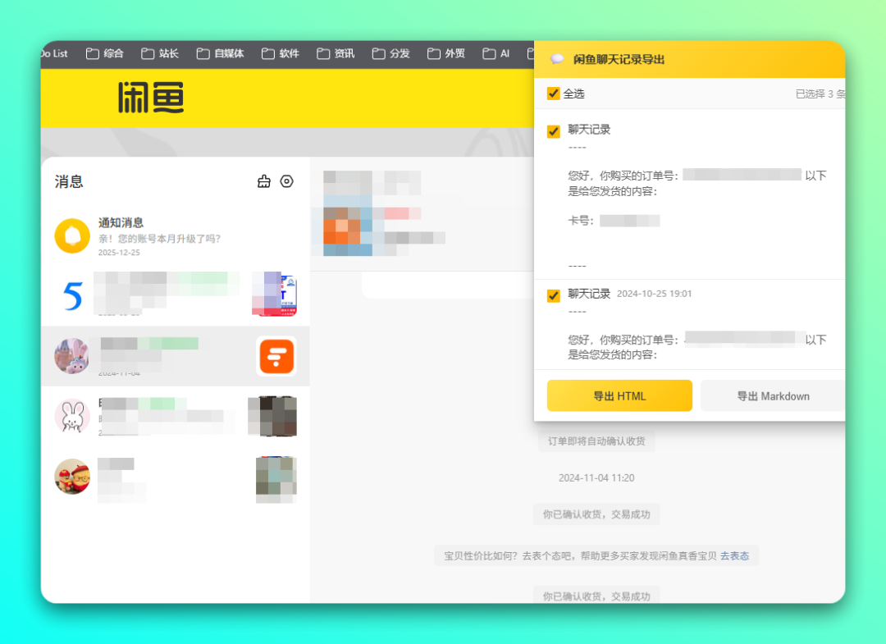Expand the 软件 bookmarks folder
886x644 pixels.
tap(281, 54)
